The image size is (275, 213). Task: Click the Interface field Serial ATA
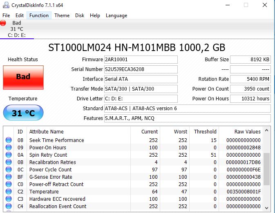pos(141,79)
